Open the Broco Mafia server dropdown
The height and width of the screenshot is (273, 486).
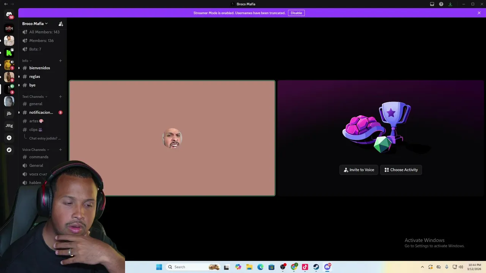tap(35, 24)
